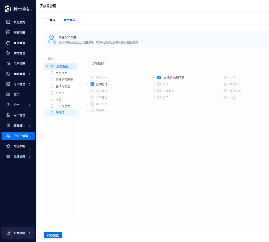Expand the 直播管理 permission tree arrow

(x=87, y=84)
